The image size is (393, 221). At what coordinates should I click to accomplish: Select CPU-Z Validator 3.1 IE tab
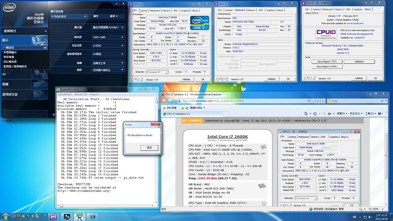click(x=192, y=114)
